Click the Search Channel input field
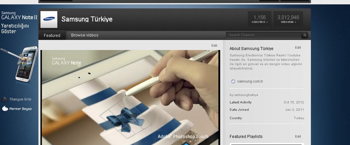Viewport: 350px width, 145px height. pyautogui.click(x=263, y=35)
